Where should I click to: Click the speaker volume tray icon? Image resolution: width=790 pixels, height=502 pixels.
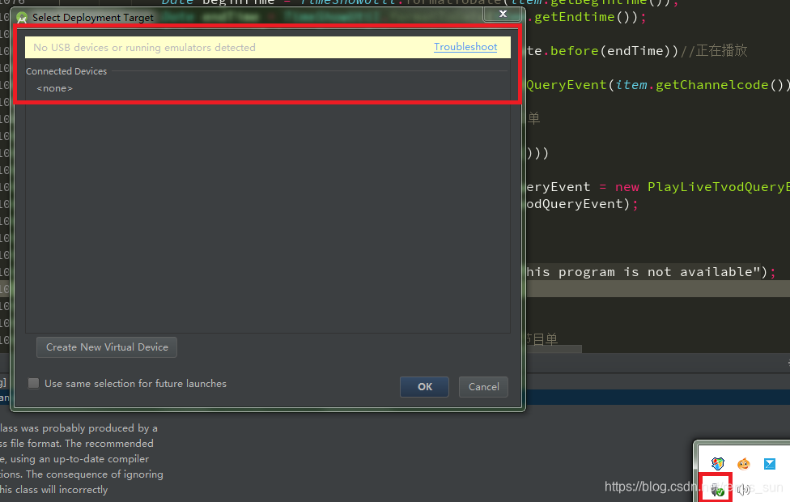coord(743,489)
